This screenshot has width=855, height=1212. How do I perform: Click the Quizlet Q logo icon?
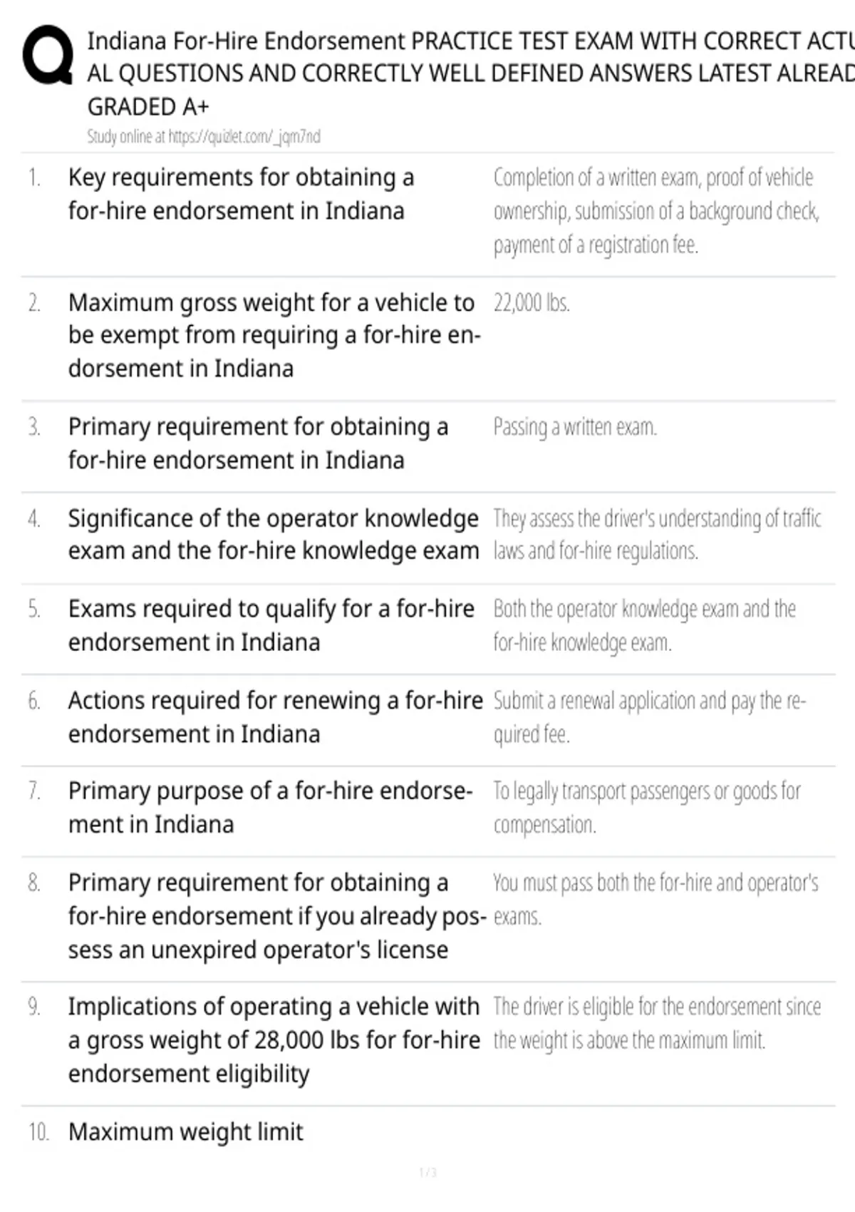(48, 55)
